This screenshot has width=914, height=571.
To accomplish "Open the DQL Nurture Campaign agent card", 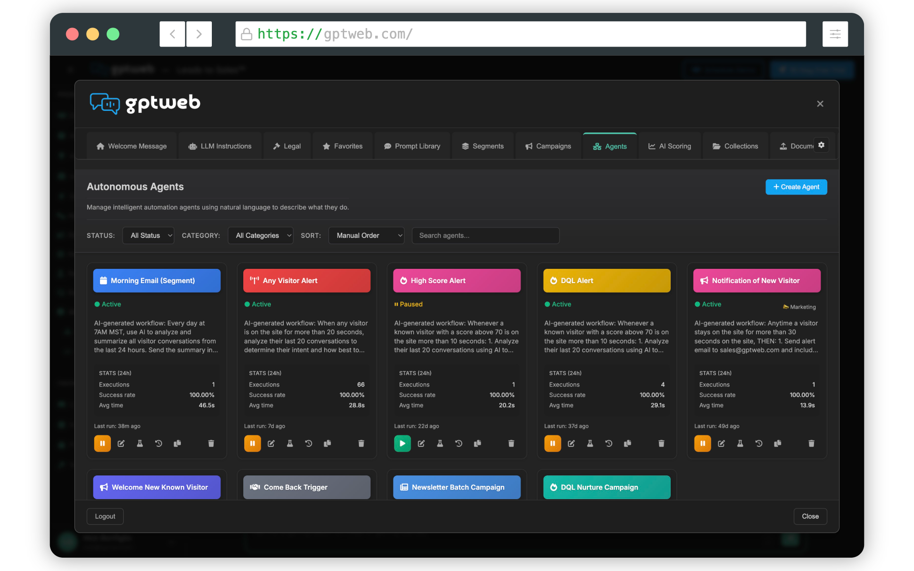I will coord(607,487).
